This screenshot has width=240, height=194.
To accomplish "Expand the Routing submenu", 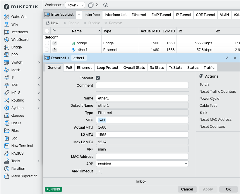I will pos(39,100).
